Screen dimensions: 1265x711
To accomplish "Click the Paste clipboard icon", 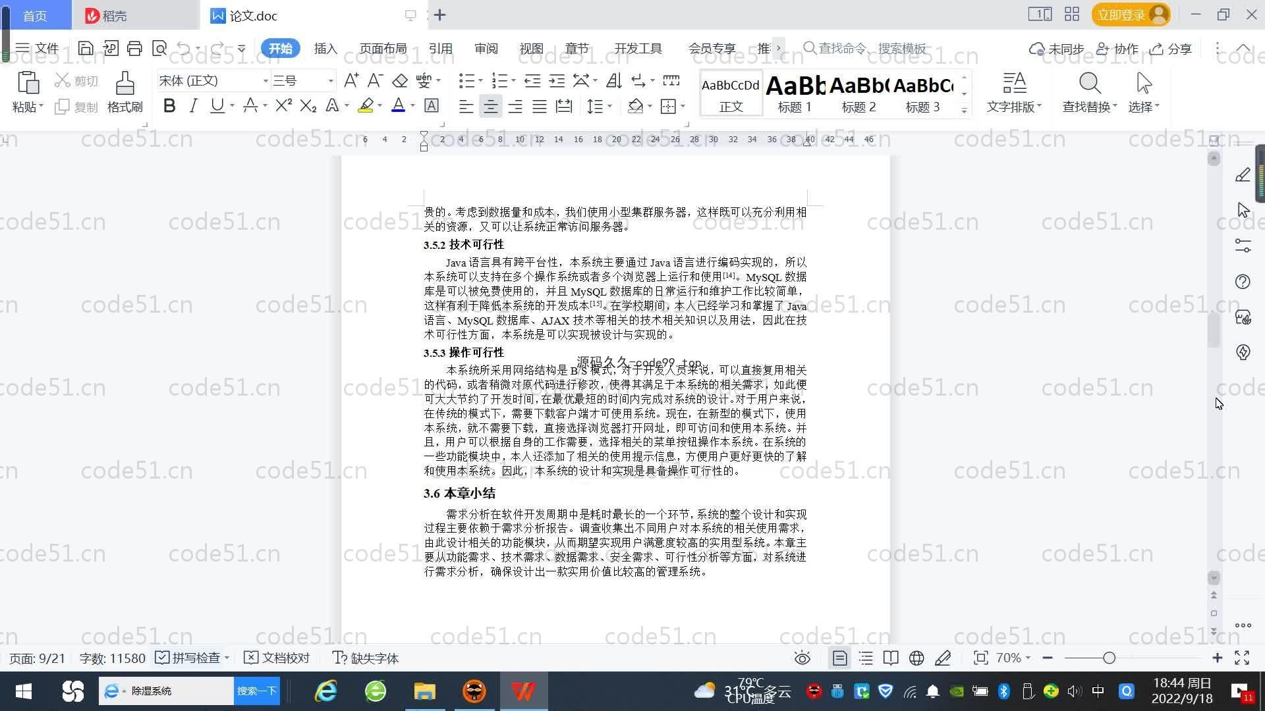I will click(28, 83).
